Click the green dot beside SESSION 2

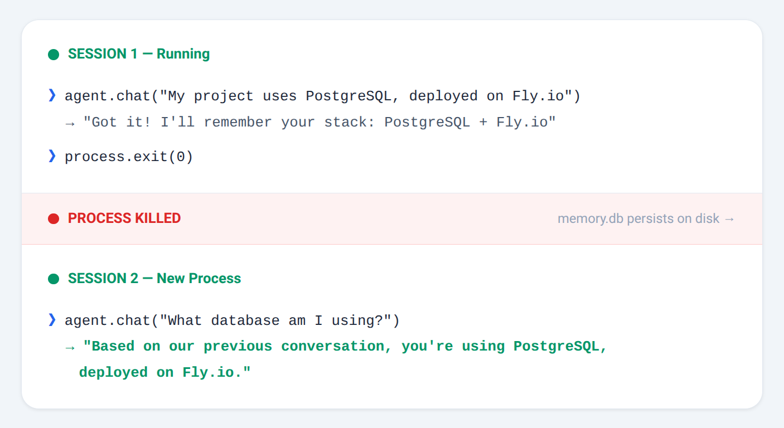pos(54,279)
